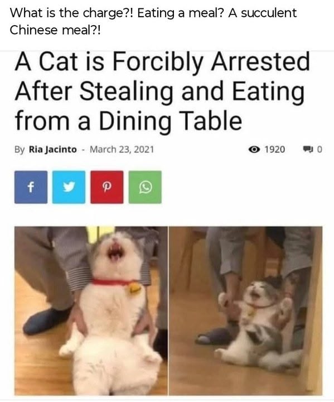Click the slipper in the right photo
This screenshot has height=402, width=334.
(216, 336)
